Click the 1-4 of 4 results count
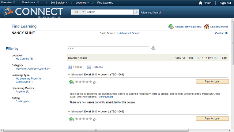The width and height of the screenshot is (234, 132). 207,58
